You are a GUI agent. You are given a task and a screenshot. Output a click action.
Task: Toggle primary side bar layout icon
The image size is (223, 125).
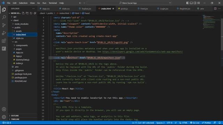point(188,3)
